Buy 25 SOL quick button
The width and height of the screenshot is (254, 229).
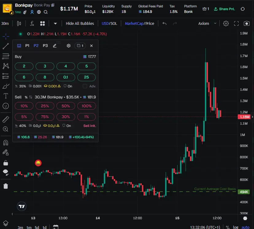87,77
